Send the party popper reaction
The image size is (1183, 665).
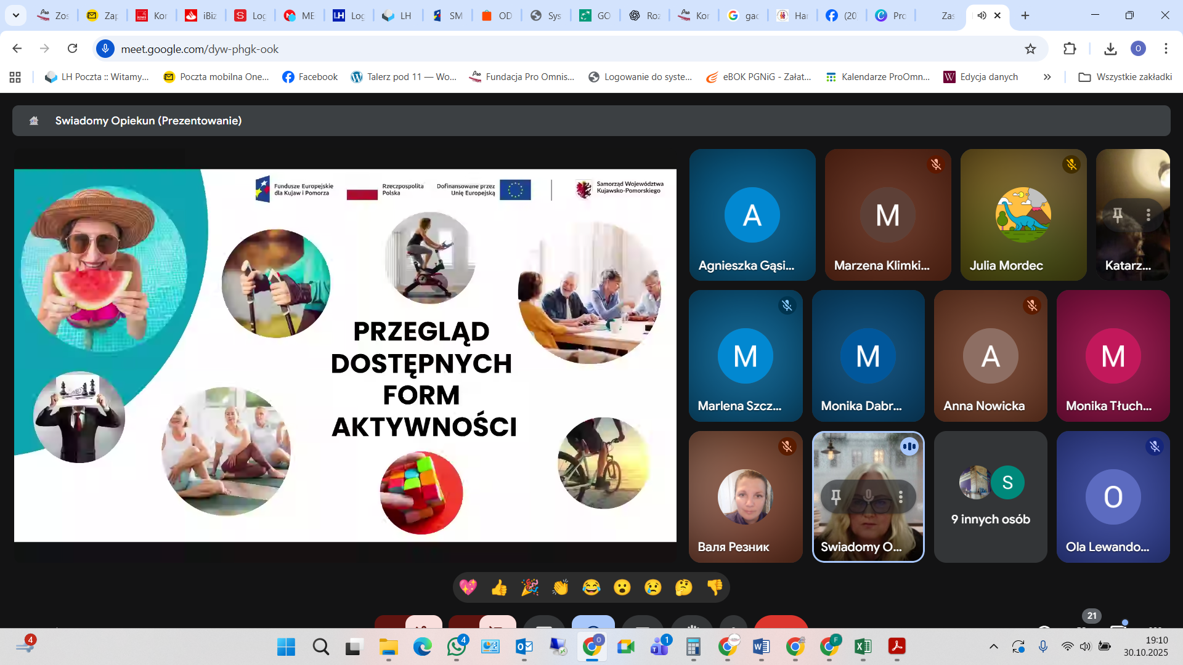pos(530,587)
